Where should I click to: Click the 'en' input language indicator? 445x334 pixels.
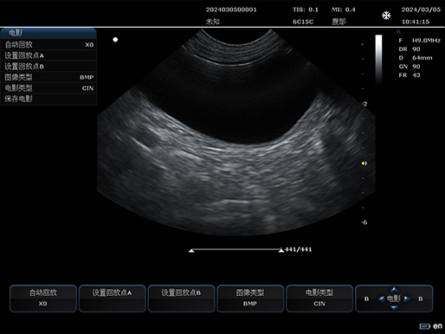pos(437,326)
